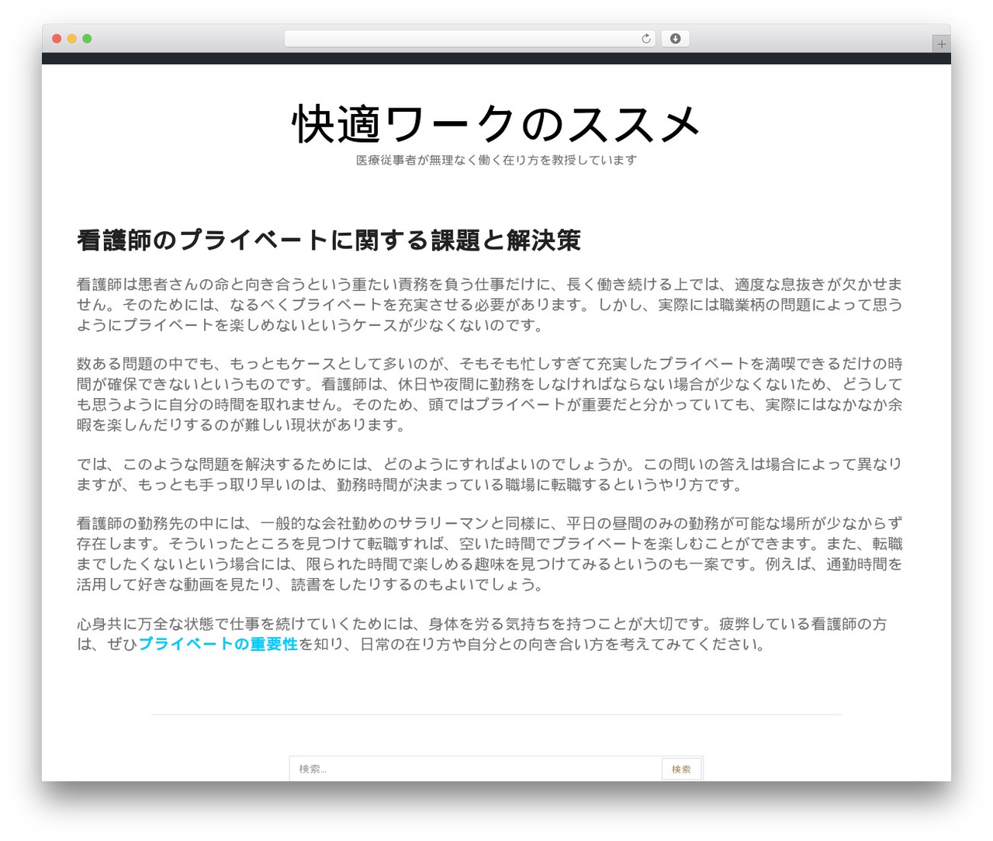Viewport: 993px width, 841px height.
Task: Open the downloads button in toolbar
Action: (675, 39)
